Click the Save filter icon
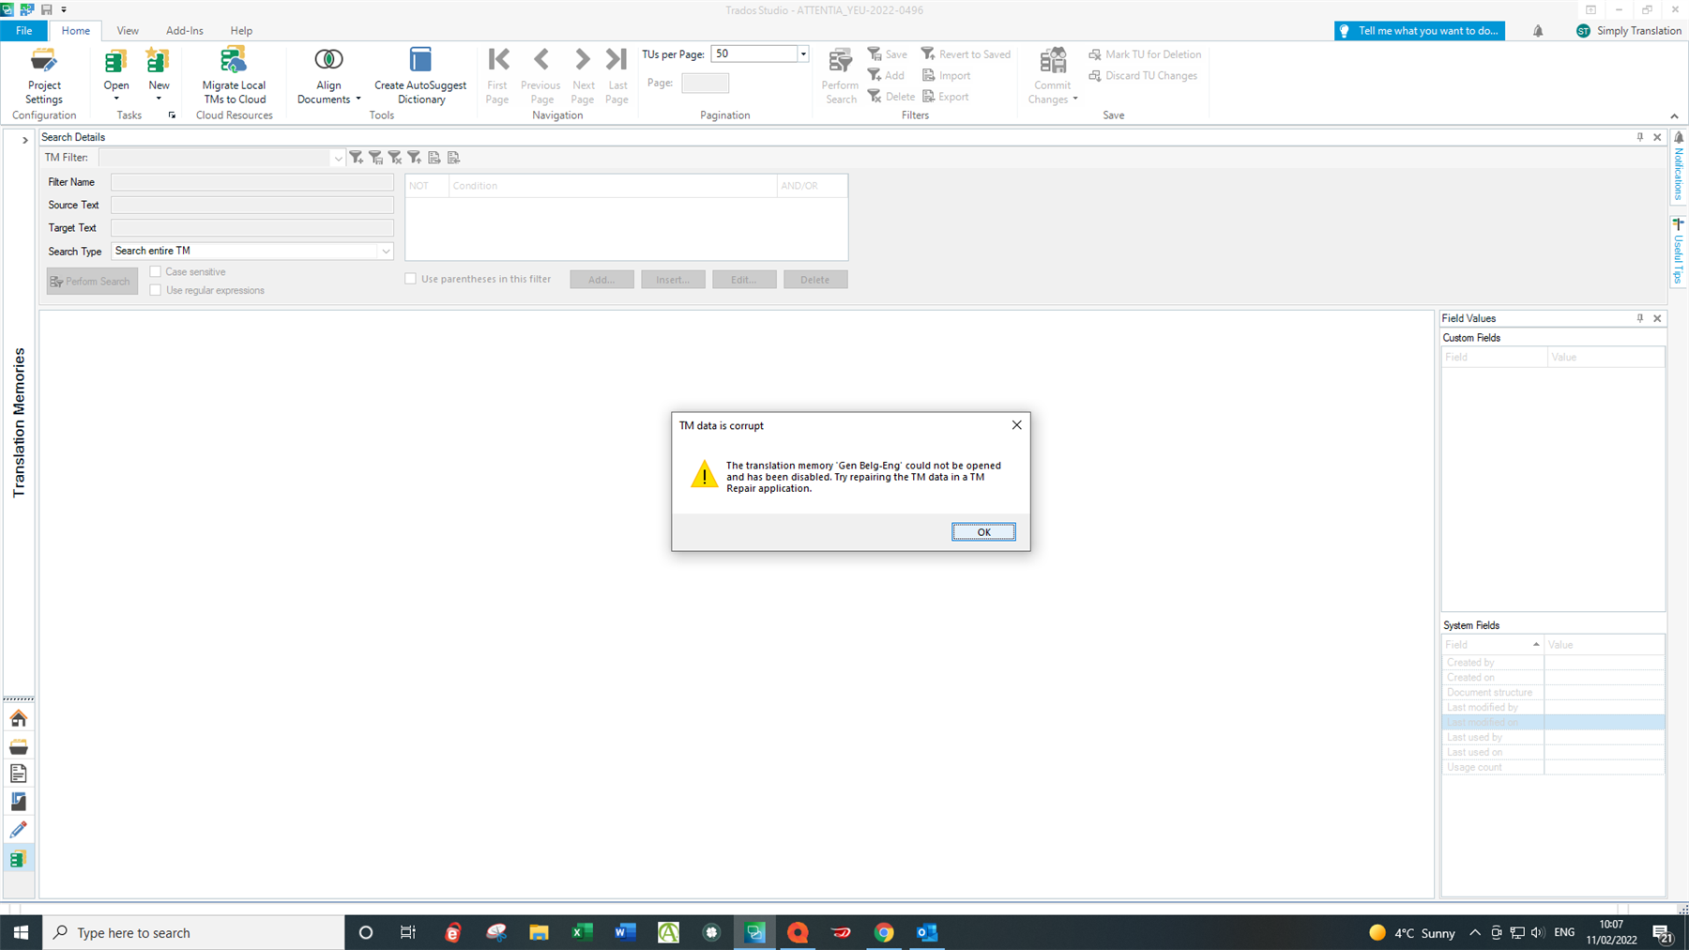The height and width of the screenshot is (950, 1689). (887, 54)
